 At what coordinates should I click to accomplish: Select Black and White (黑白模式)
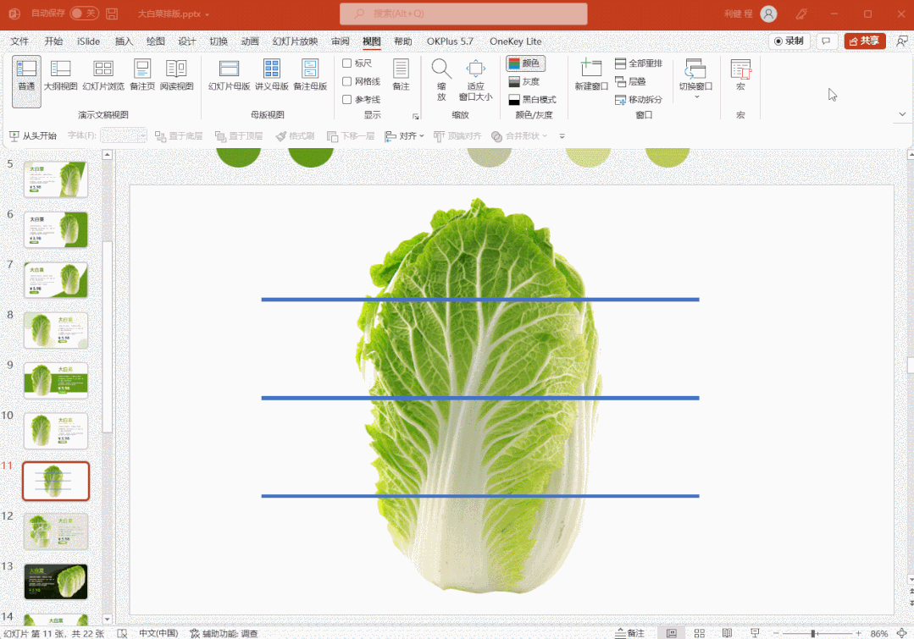pos(532,100)
